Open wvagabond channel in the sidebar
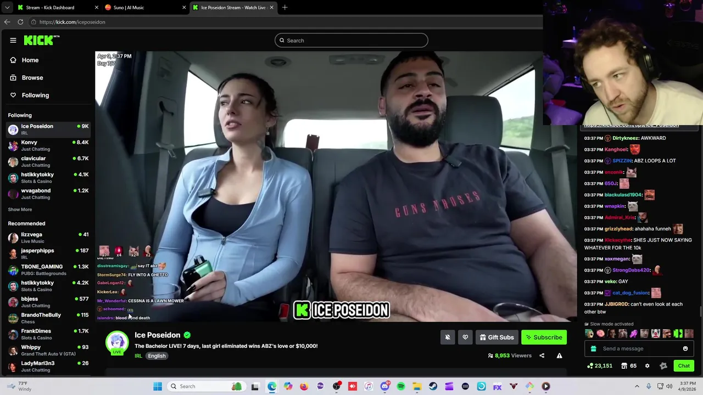The image size is (703, 395). pos(48,194)
